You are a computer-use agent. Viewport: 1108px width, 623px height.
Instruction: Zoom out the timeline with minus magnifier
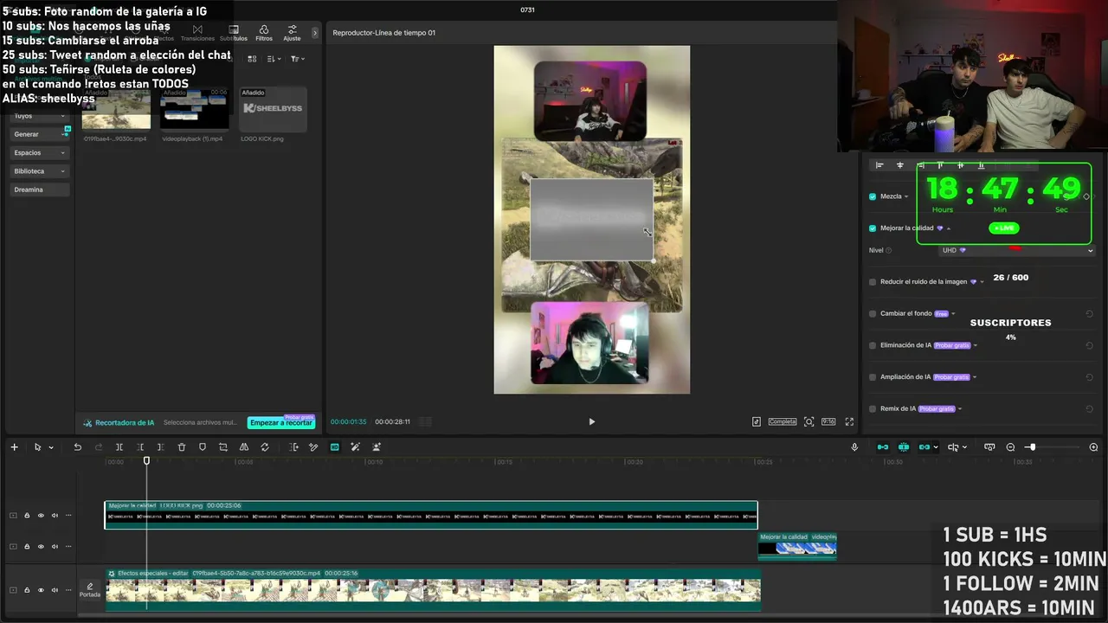(x=1010, y=447)
